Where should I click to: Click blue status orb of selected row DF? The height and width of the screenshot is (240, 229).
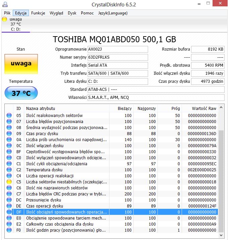pos(9,212)
